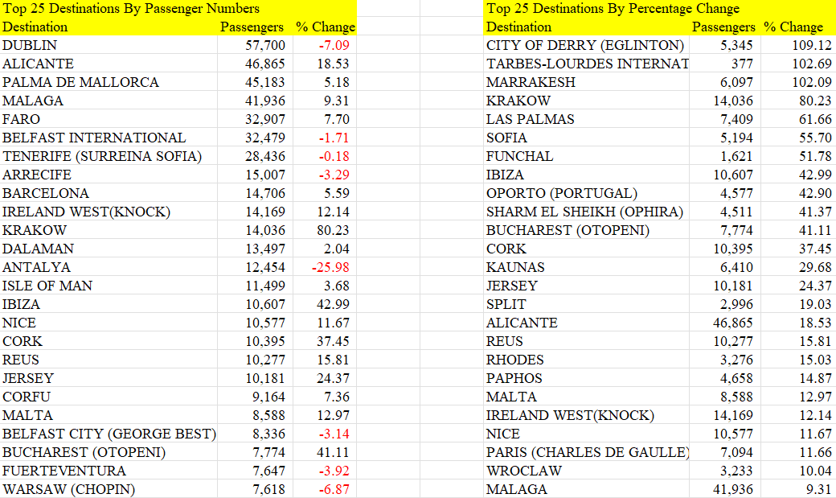This screenshot has width=836, height=498.
Task: Click the 41.37 change value
Action: (815, 212)
